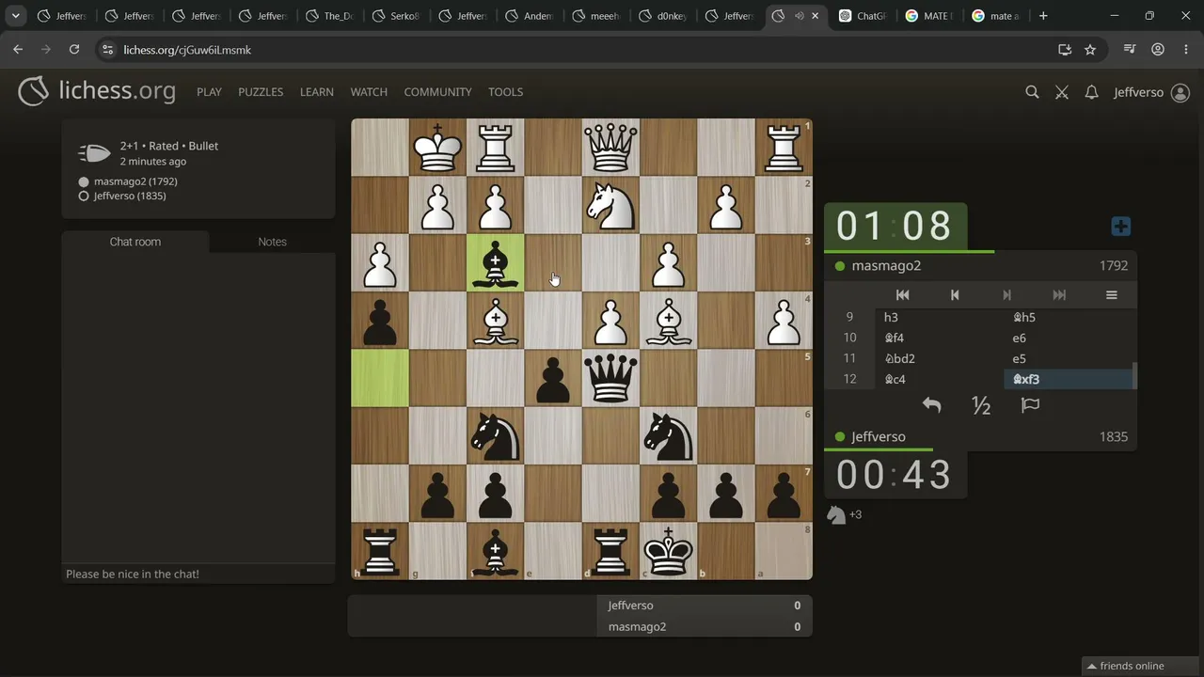Click the move list scrollbar
Viewport: 1204px width, 677px height.
click(x=1134, y=375)
